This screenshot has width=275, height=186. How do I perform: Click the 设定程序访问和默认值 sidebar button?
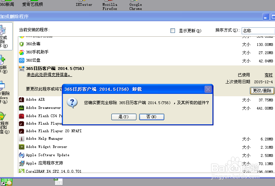[4, 123]
